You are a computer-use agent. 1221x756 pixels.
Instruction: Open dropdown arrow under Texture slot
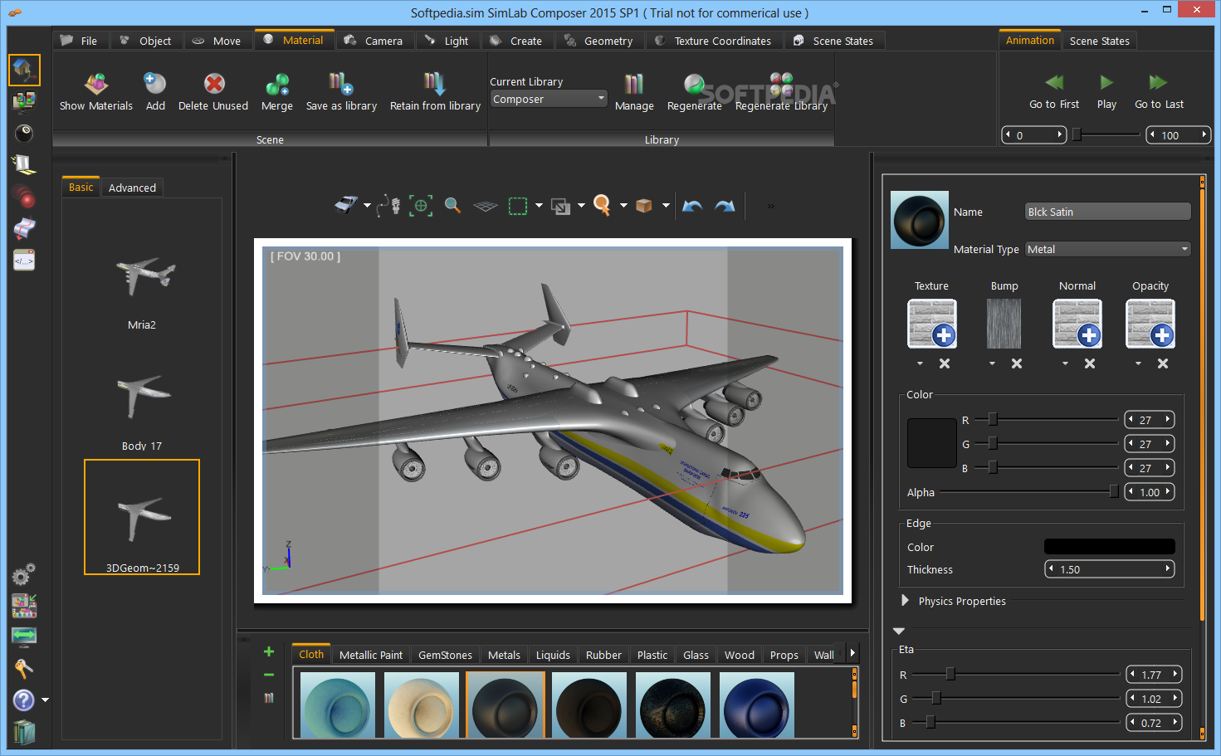pyautogui.click(x=920, y=363)
